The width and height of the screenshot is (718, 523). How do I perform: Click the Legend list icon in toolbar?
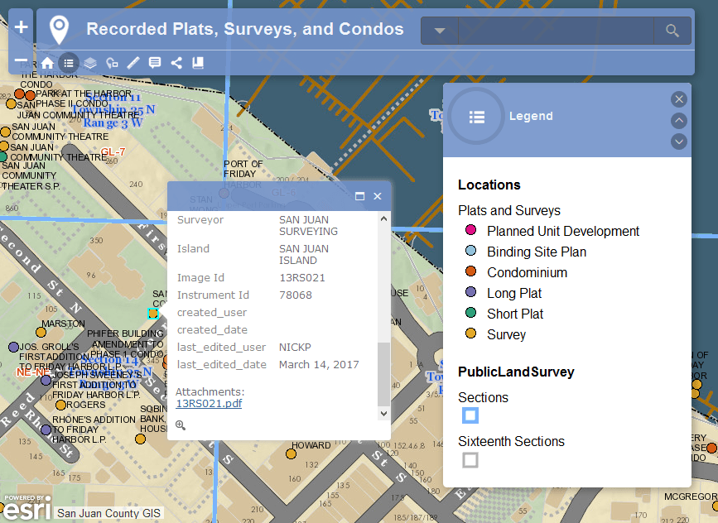point(69,63)
